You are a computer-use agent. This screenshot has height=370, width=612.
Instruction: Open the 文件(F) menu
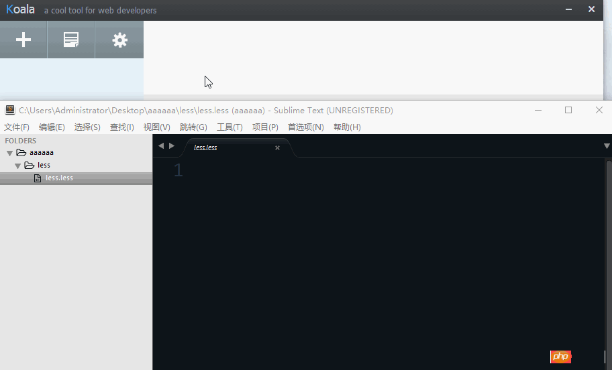[17, 127]
